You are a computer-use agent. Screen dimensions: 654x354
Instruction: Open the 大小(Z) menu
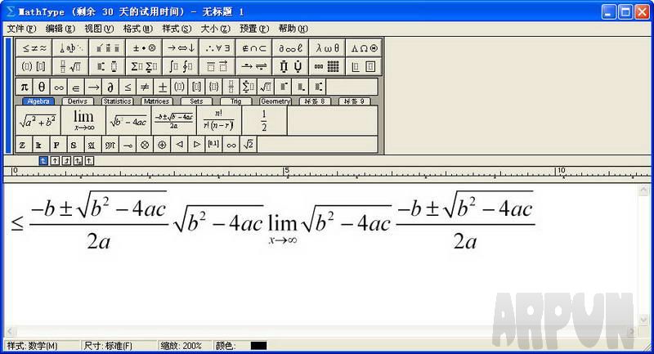(x=215, y=29)
